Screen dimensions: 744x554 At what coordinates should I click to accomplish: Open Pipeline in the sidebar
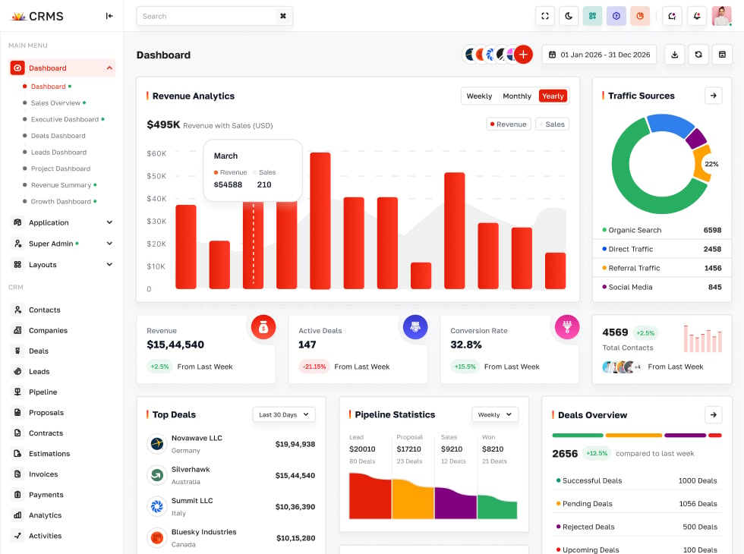[43, 392]
